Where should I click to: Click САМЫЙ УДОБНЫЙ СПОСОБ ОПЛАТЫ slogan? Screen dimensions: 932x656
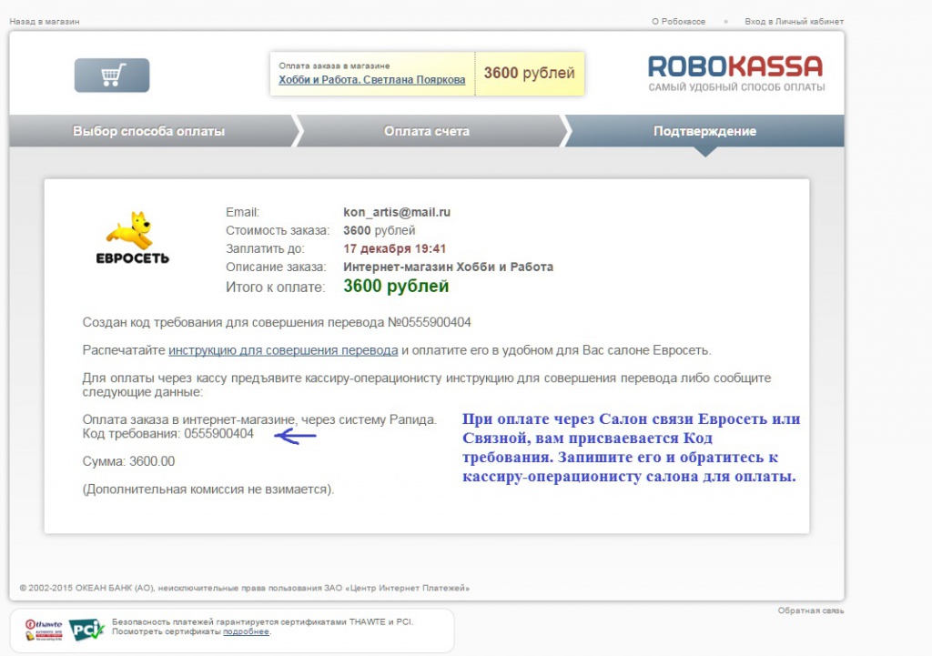[x=736, y=87]
